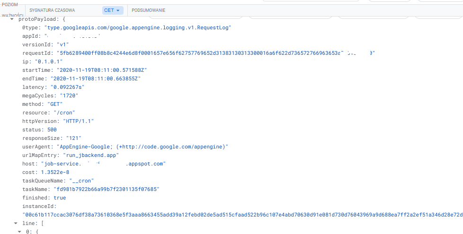The image size is (463, 234).
Task: Click the resource value "/cron"
Action: click(64, 113)
